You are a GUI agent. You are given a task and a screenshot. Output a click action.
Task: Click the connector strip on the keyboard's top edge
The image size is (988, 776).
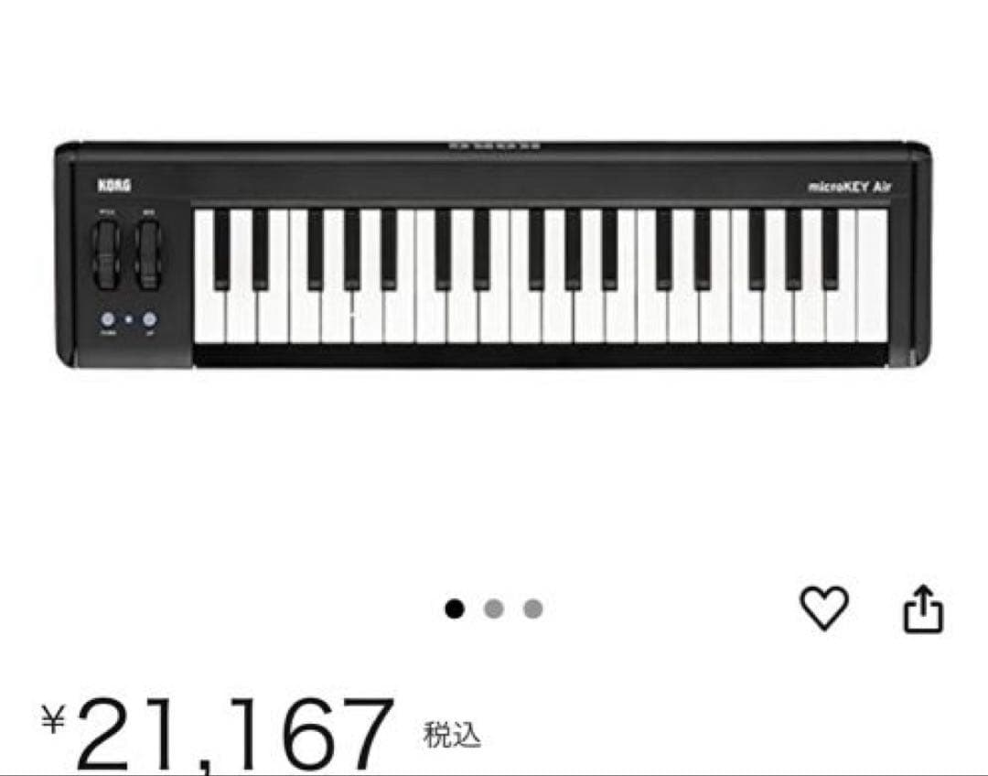point(495,145)
